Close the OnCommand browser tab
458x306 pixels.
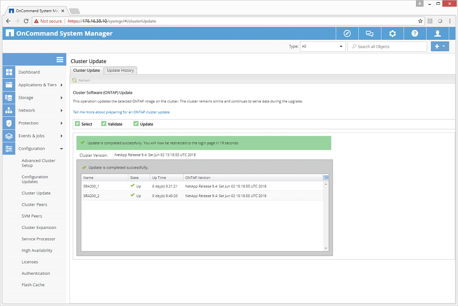63,11
